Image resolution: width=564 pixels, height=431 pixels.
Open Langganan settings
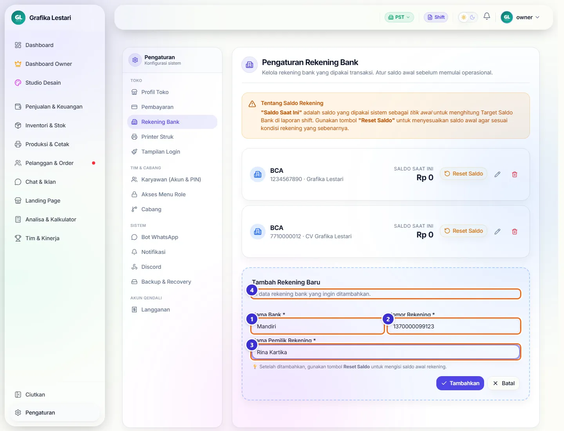[172, 310]
